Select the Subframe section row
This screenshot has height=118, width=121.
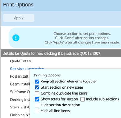point(20,92)
